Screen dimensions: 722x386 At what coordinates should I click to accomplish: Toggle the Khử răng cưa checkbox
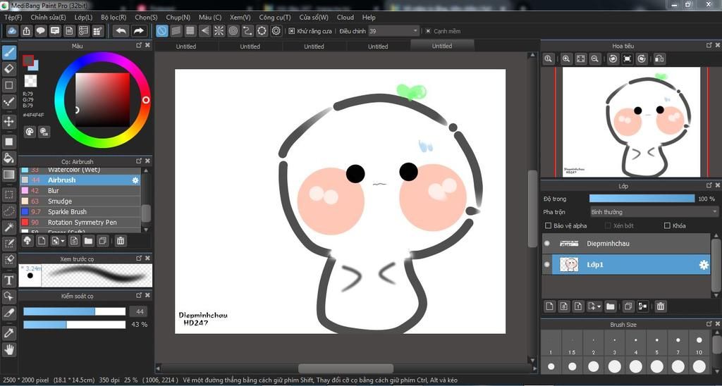(x=291, y=31)
